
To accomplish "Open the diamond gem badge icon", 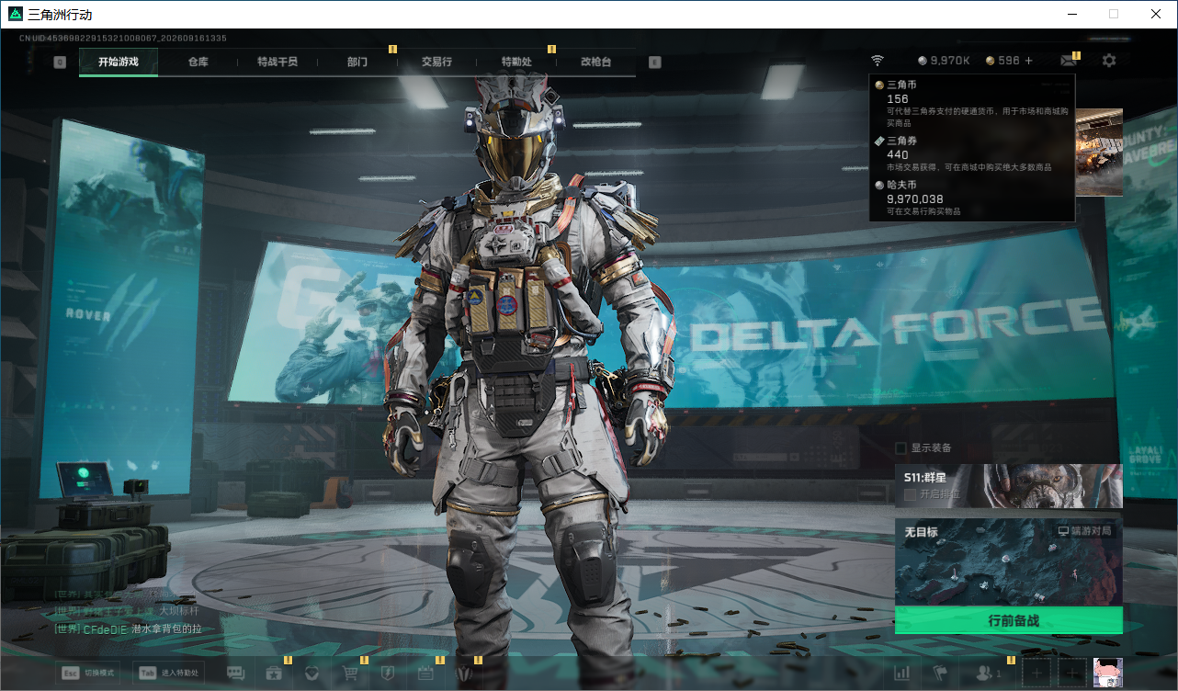I will click(x=311, y=674).
